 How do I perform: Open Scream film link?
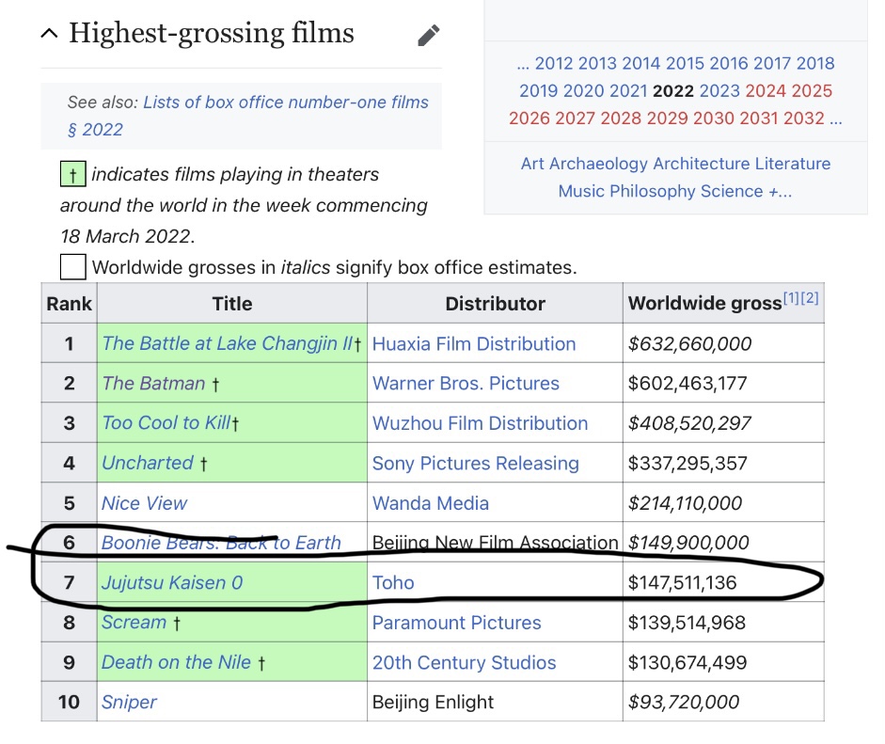tap(134, 622)
